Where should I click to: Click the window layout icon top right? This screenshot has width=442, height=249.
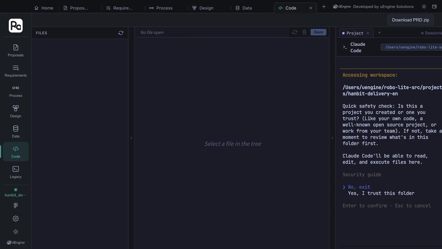pos(434,7)
